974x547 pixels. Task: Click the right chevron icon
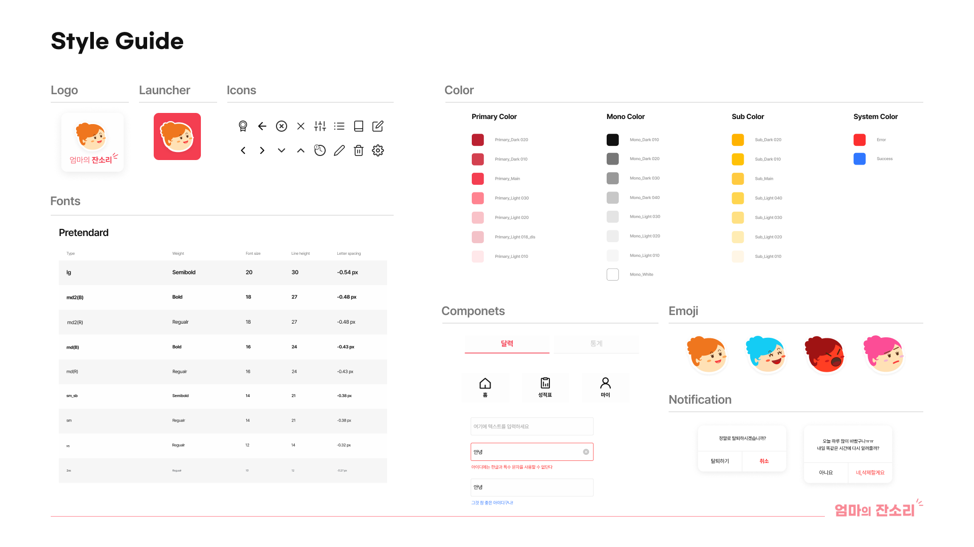262,150
